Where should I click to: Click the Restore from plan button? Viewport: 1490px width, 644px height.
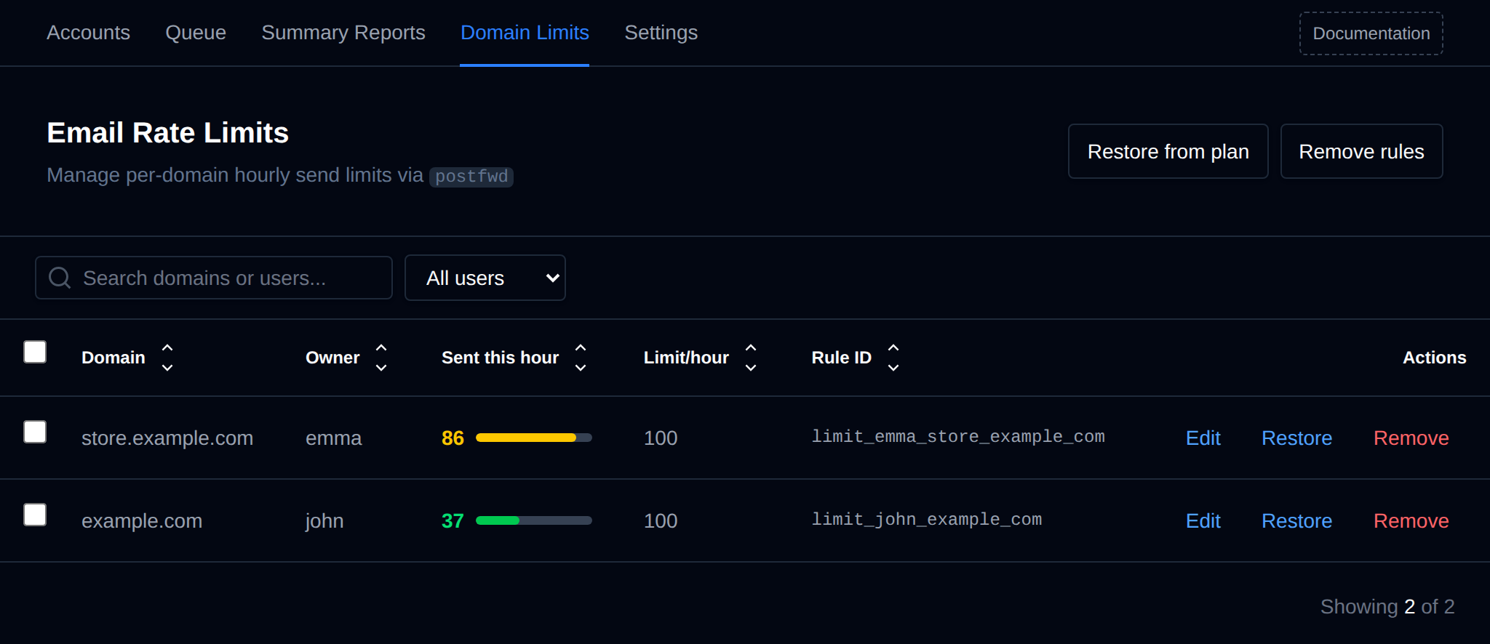(x=1168, y=151)
